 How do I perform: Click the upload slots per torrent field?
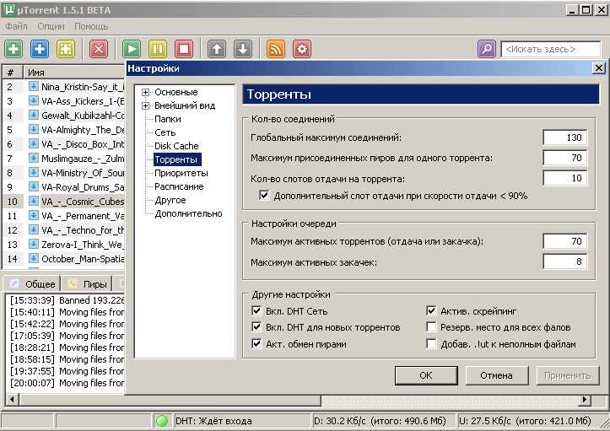(x=565, y=178)
